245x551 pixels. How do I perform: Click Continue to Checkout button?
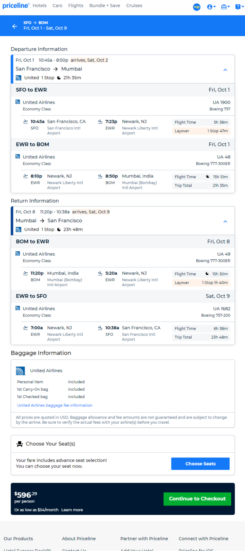197,499
